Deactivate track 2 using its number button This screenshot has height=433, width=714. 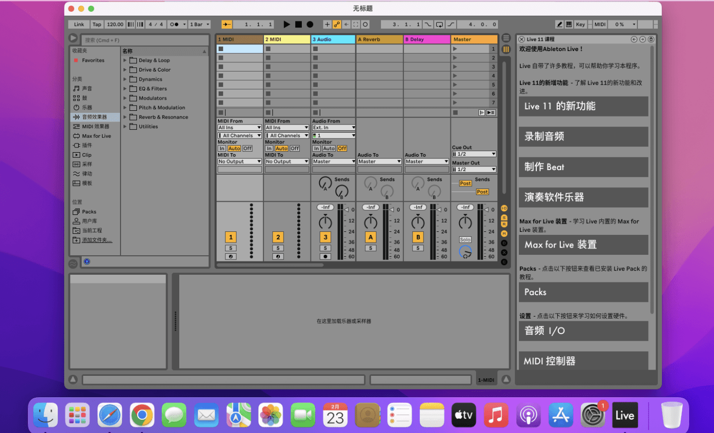coord(278,237)
